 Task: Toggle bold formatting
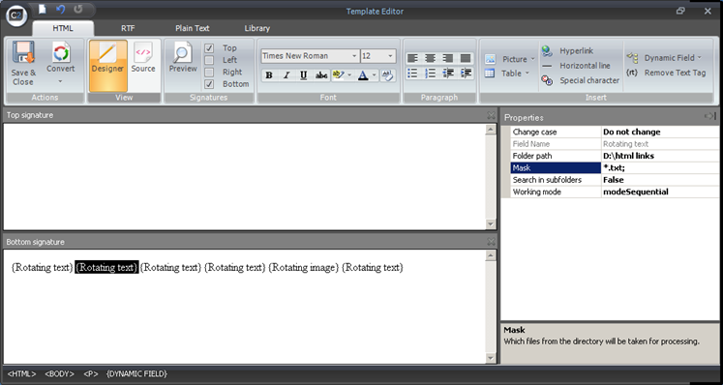(269, 75)
